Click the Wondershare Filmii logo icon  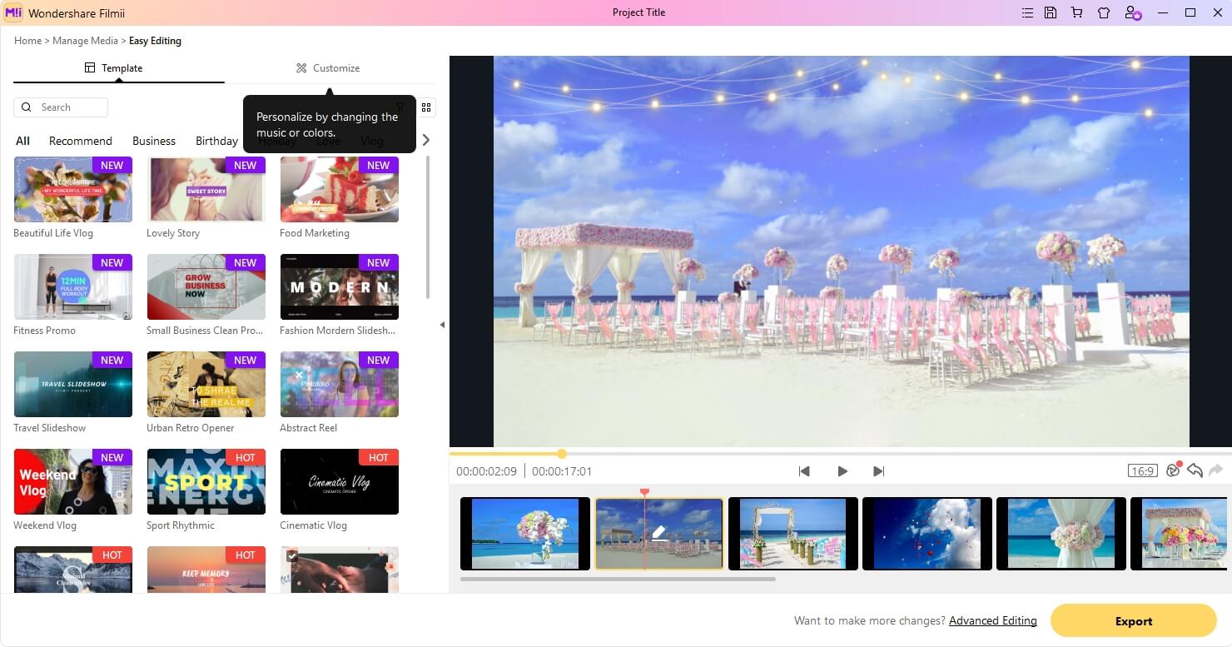click(x=13, y=12)
